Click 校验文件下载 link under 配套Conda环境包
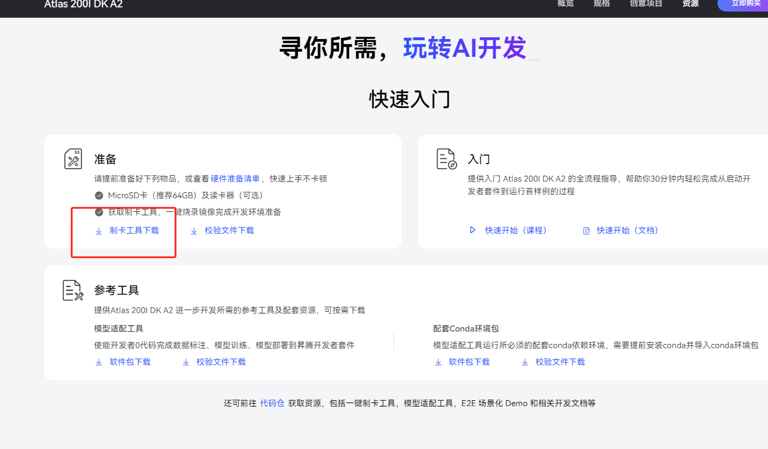Screen dimensions: 768x449 click(x=560, y=362)
